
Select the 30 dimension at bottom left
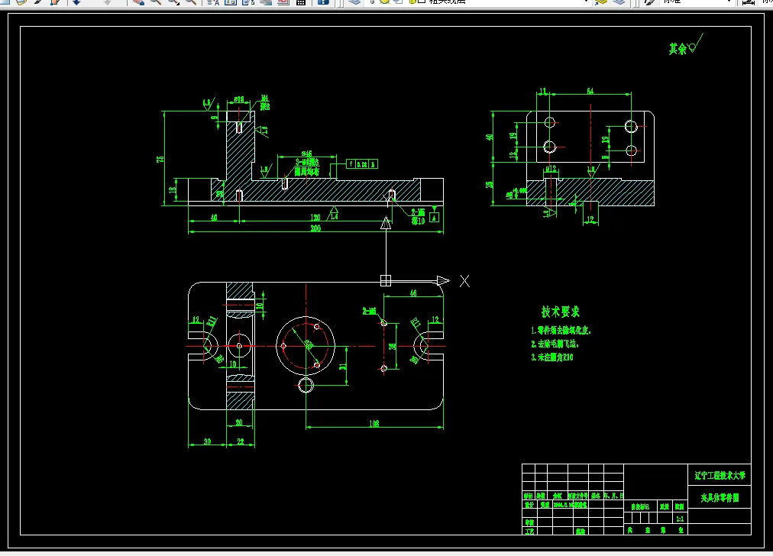(207, 441)
